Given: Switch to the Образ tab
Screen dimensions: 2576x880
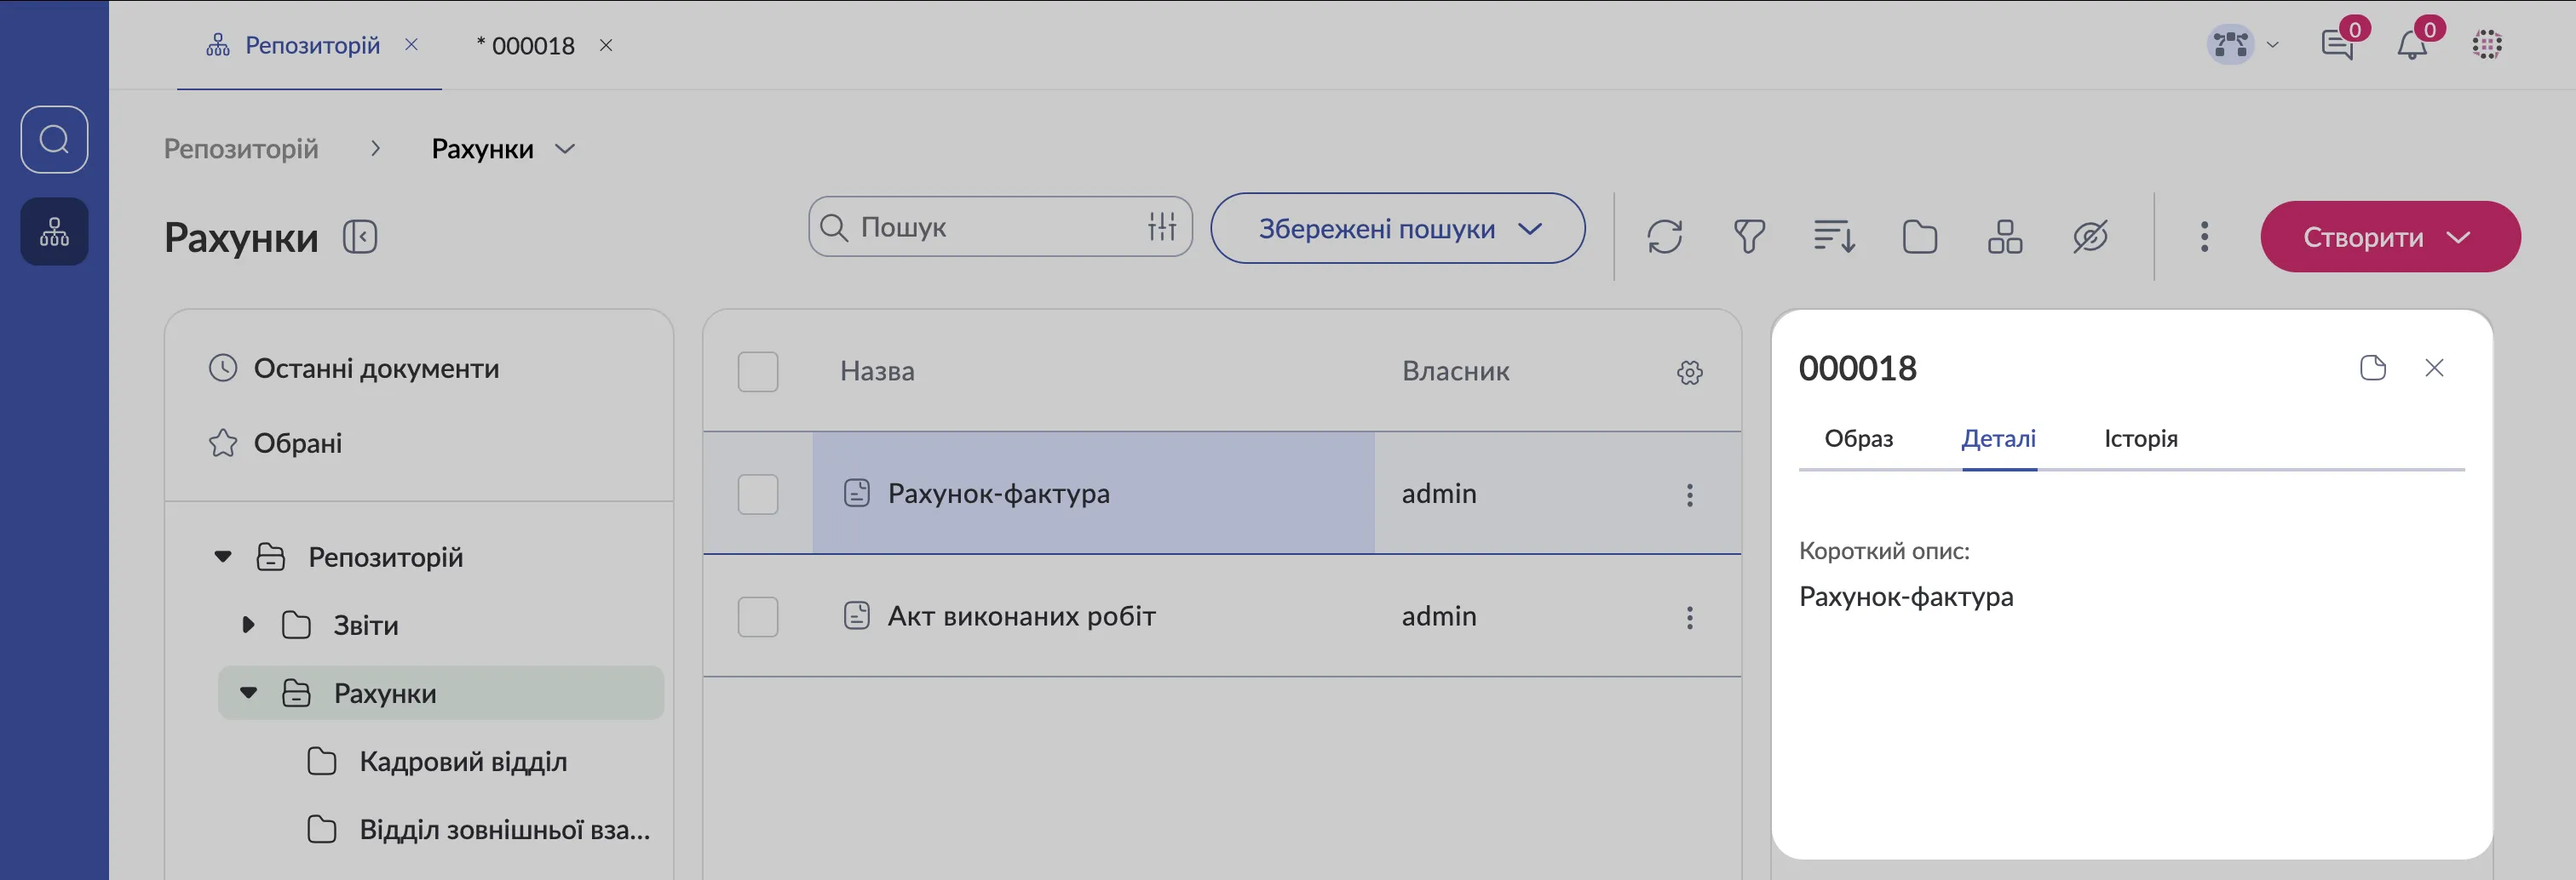Looking at the screenshot, I should (x=1858, y=438).
